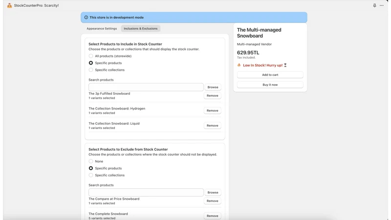The height and width of the screenshot is (220, 391).
Task: Click The Multi-managed Snowboard preview title
Action: 259,33
